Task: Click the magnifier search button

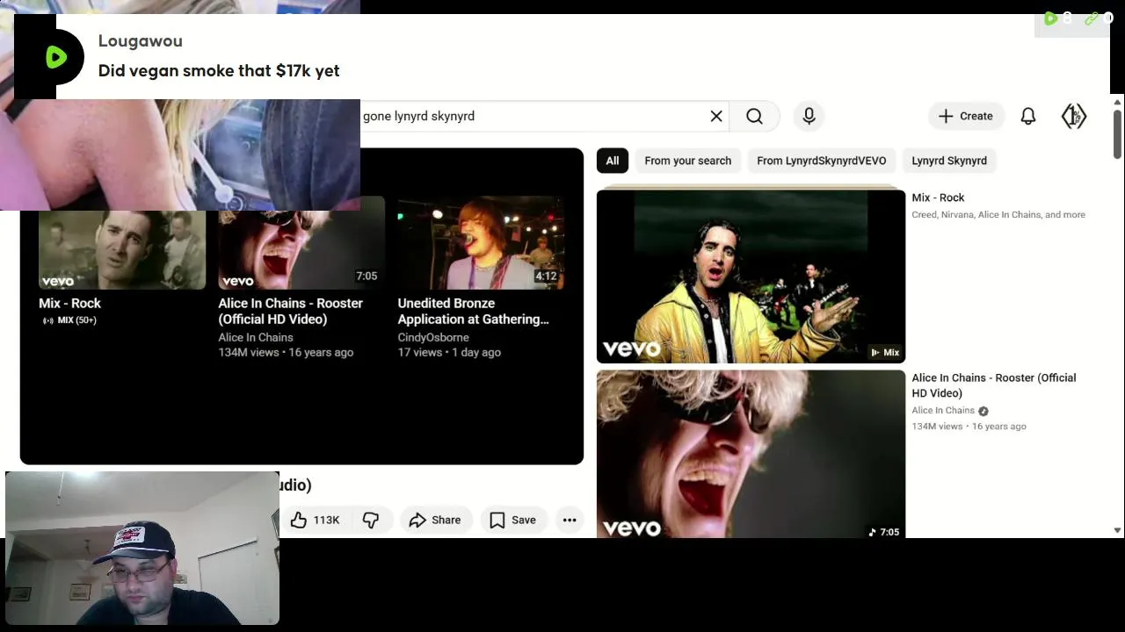Action: 755,116
